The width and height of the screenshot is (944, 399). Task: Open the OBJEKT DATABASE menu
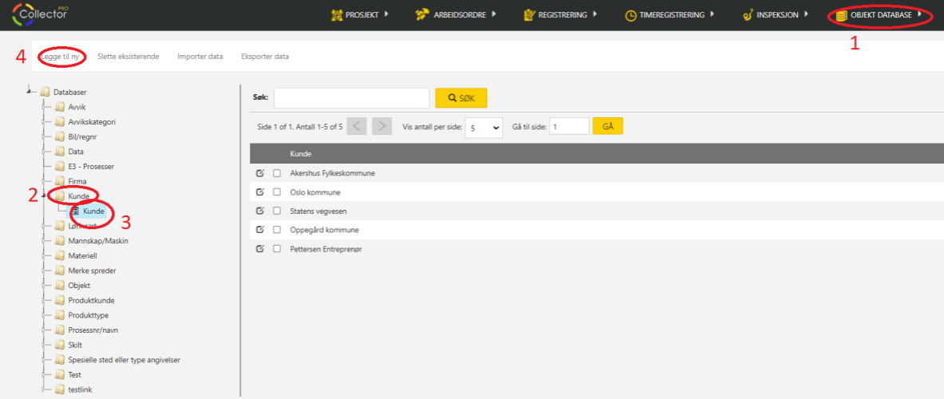click(882, 16)
